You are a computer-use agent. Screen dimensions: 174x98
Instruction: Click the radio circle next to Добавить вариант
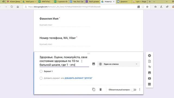41,78
